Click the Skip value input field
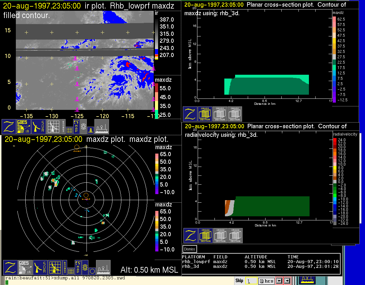The width and height of the screenshot is (365, 285). tap(251, 281)
